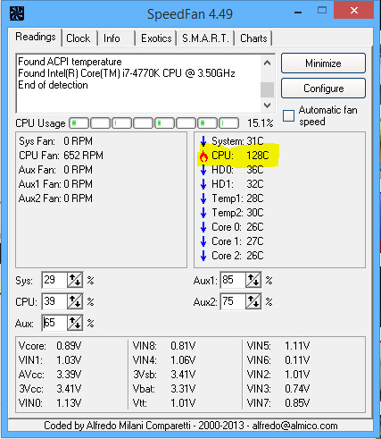The image size is (381, 439).
Task: Click the first CPU usage bar
Action: pyautogui.click(x=79, y=122)
